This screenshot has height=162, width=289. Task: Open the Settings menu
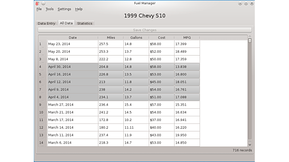(64, 9)
